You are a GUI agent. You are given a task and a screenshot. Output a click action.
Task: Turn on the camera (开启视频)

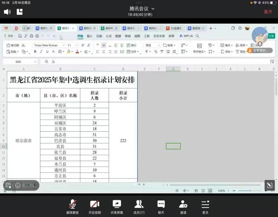pyautogui.click(x=95, y=207)
